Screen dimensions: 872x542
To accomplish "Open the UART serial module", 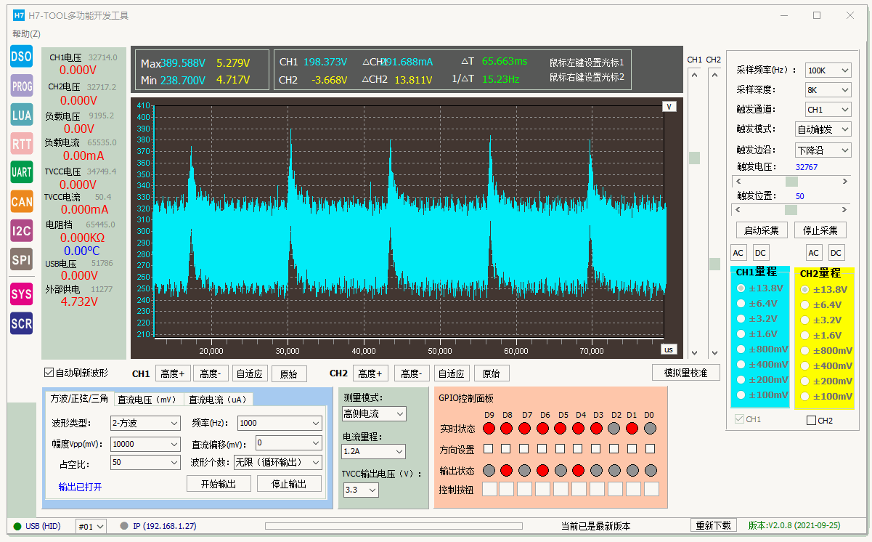I will point(21,172).
